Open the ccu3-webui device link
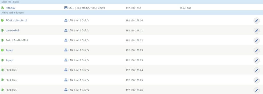This screenshot has height=94, width=263. 11,30
